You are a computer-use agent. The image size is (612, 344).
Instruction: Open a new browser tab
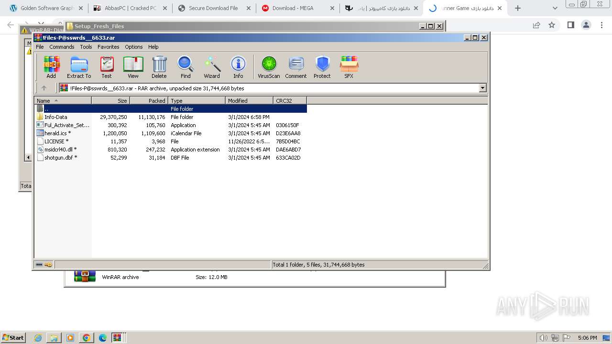click(517, 8)
